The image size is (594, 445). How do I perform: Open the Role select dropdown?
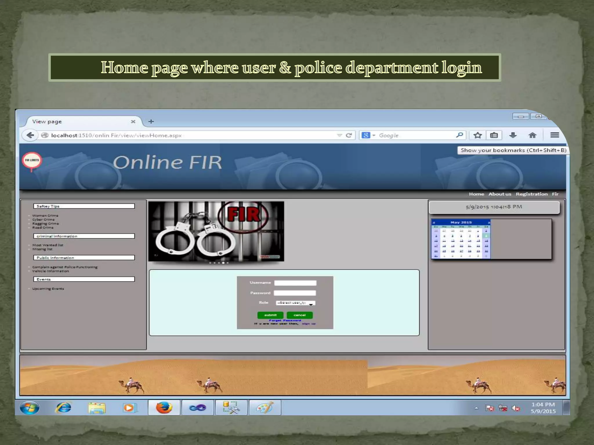tap(295, 303)
